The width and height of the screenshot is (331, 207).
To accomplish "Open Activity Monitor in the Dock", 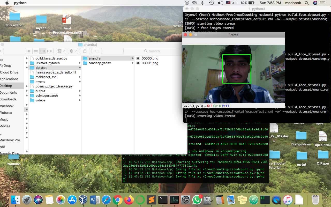I will 174,199.
